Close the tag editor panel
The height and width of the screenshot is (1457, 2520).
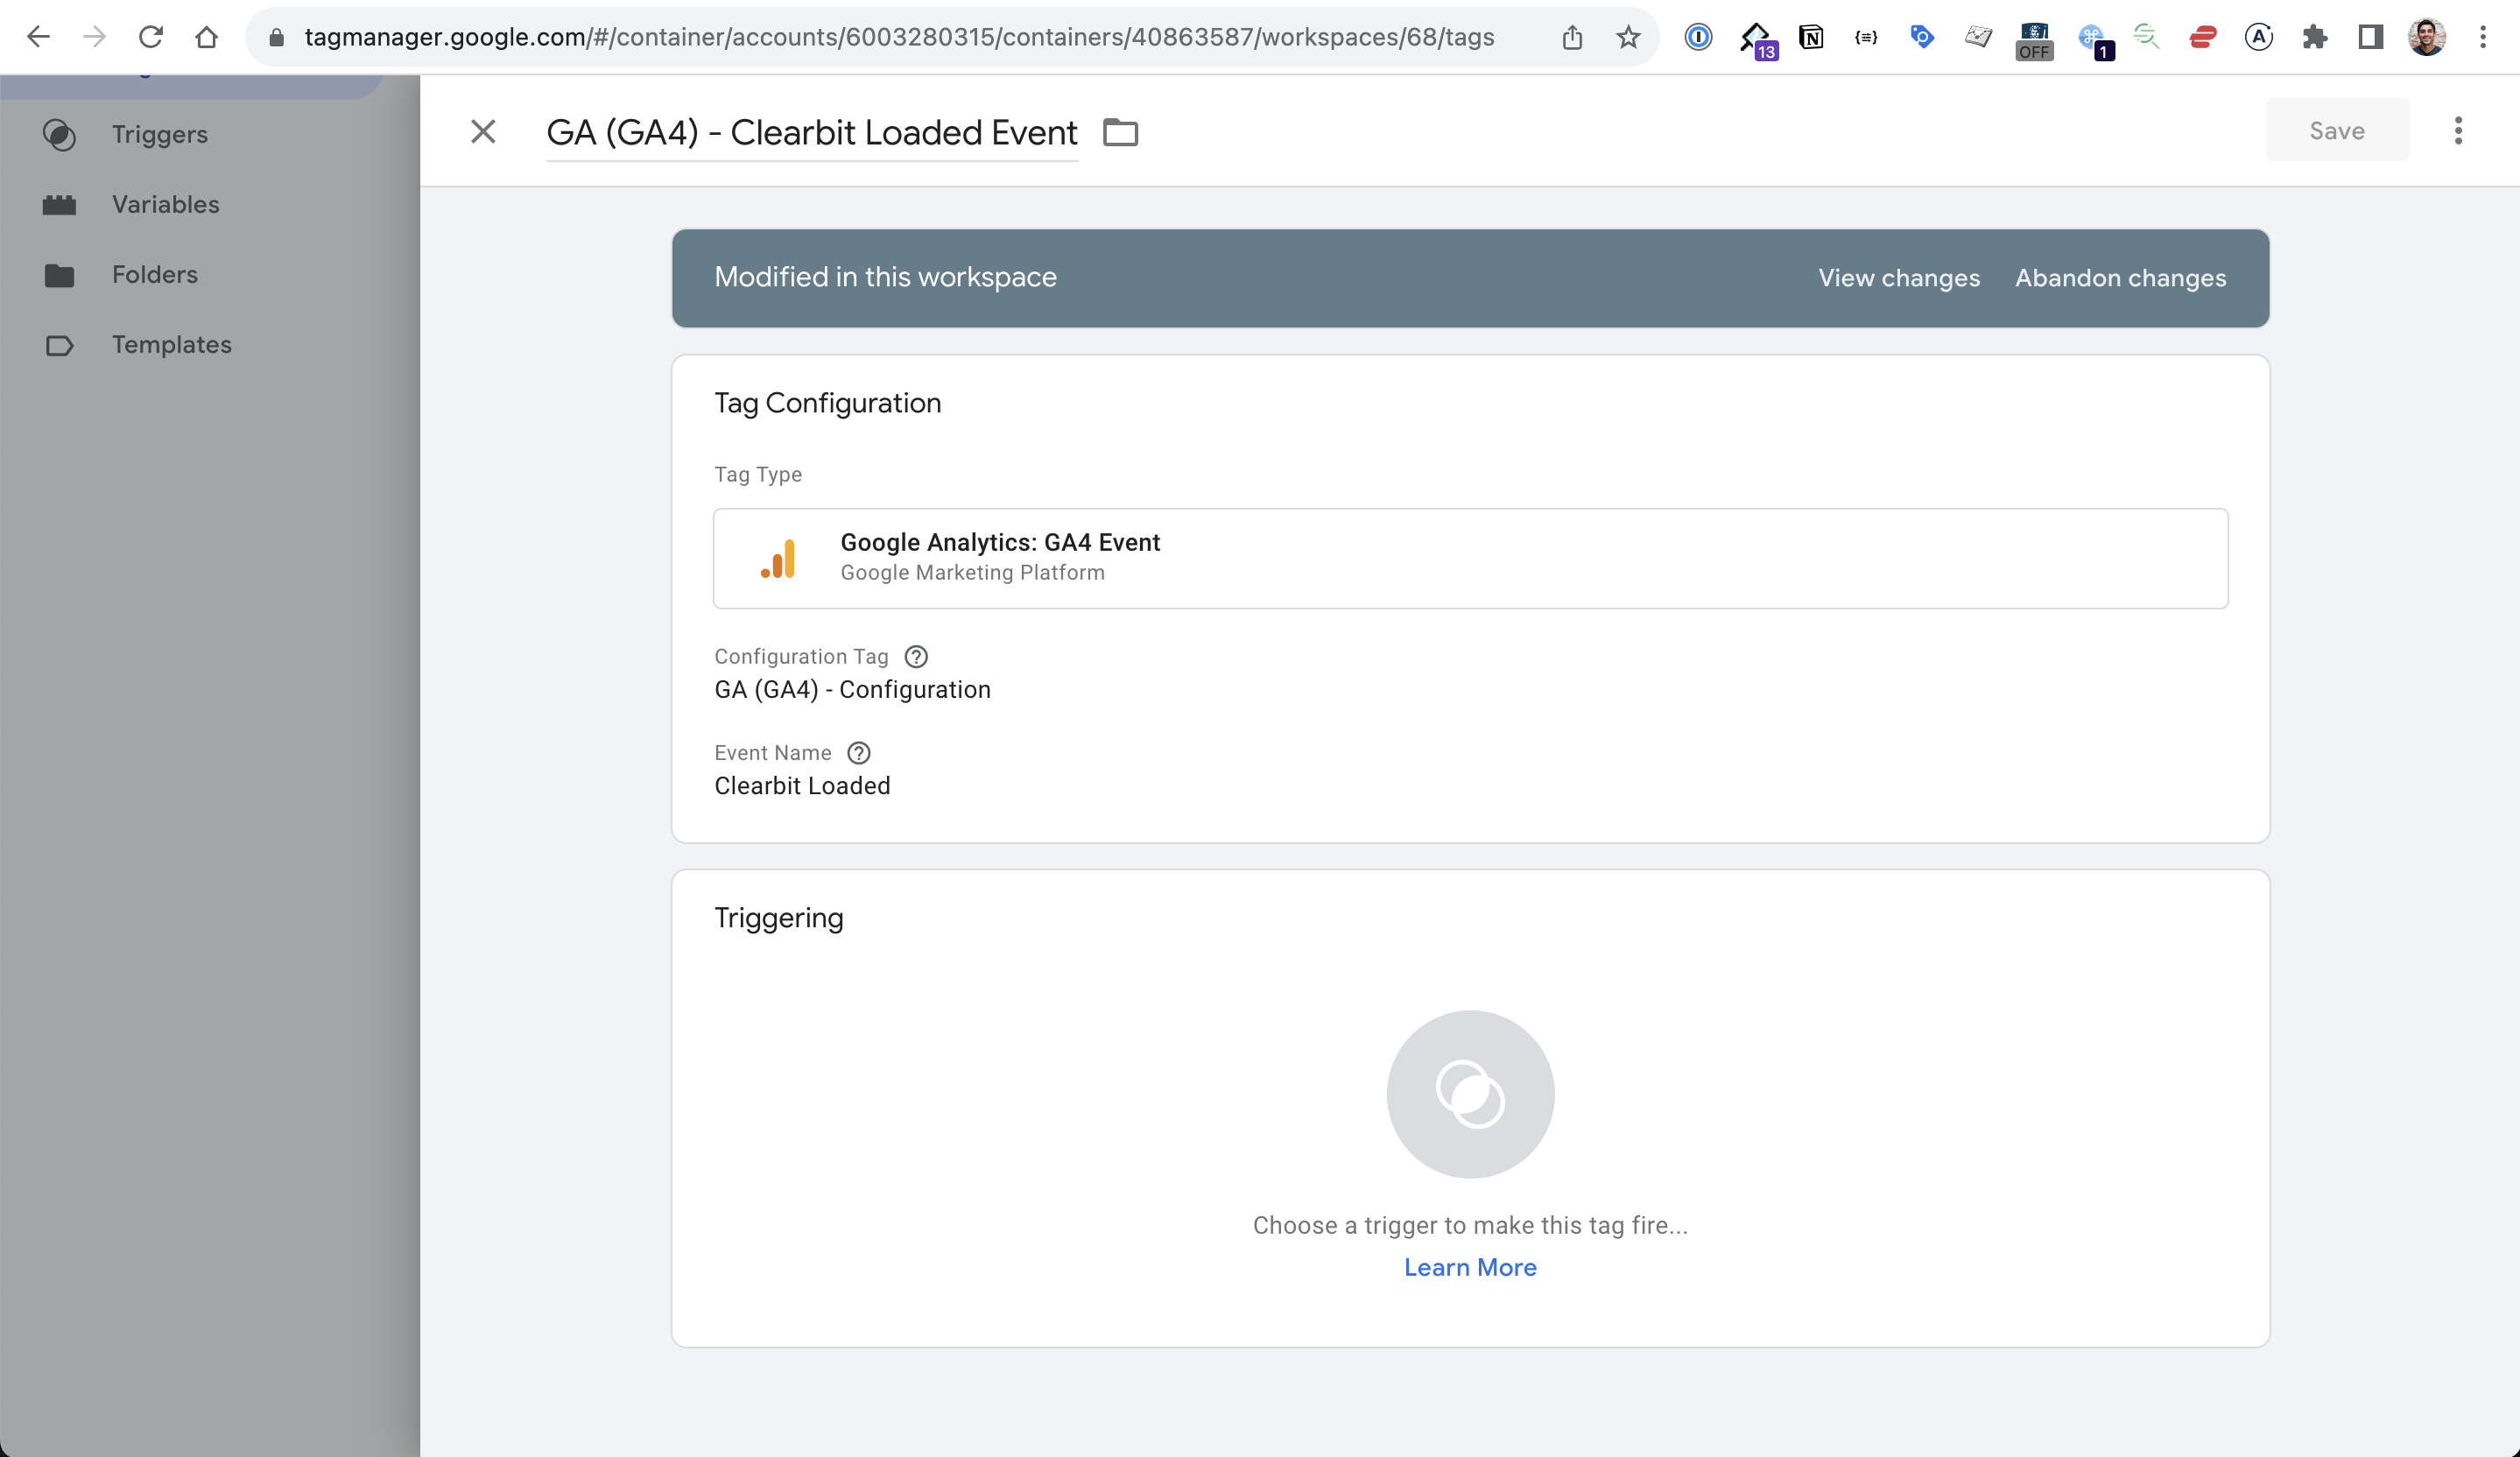[483, 131]
